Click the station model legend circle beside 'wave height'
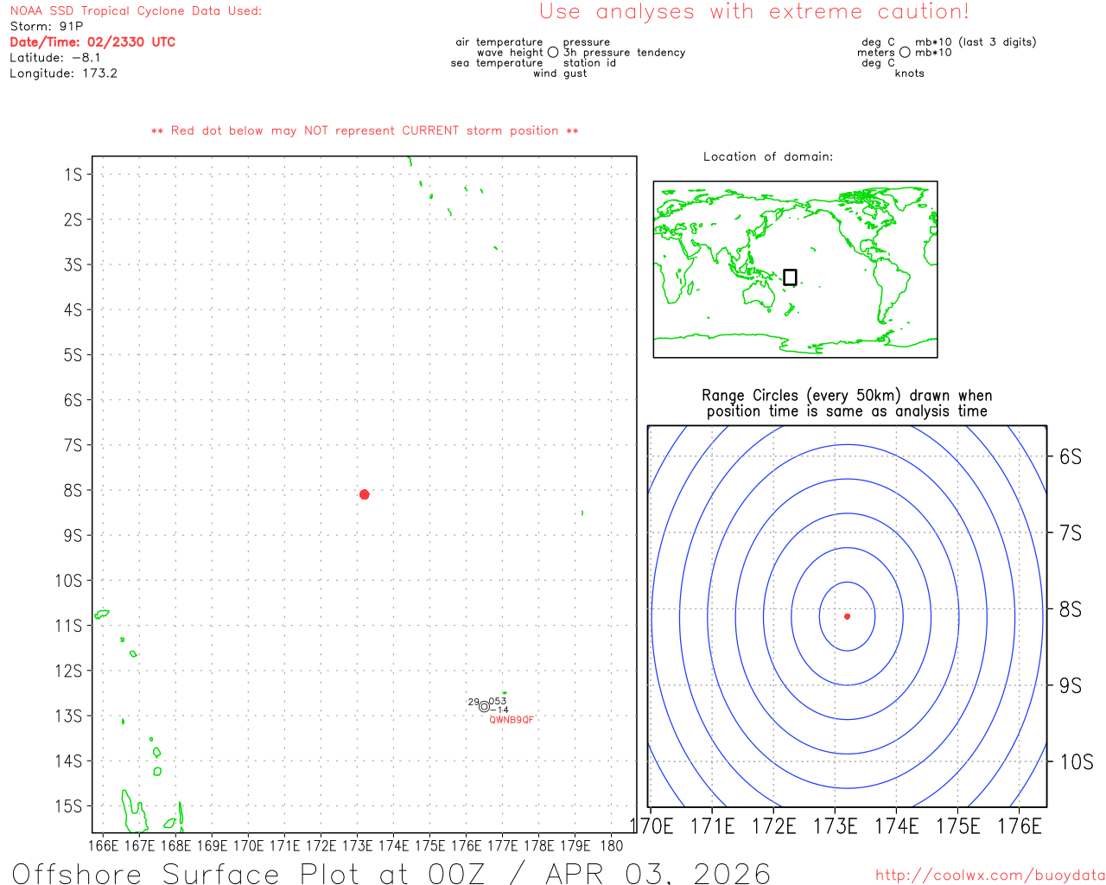This screenshot has width=1106, height=885. [553, 53]
